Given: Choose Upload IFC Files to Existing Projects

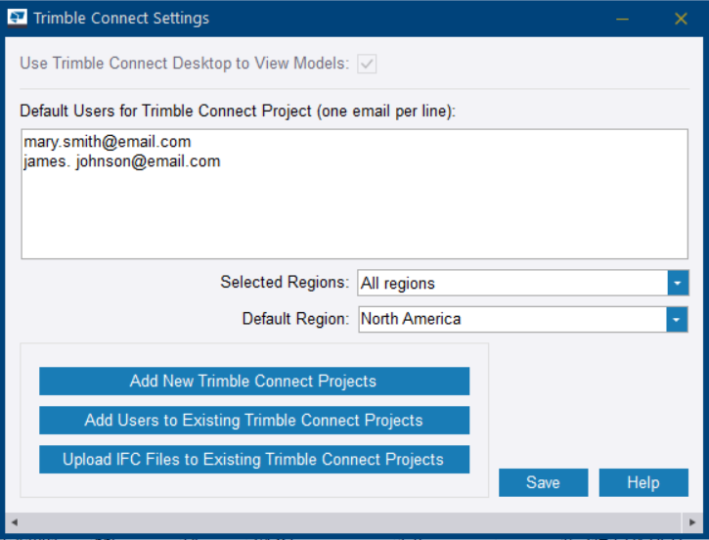Looking at the screenshot, I should (x=253, y=460).
